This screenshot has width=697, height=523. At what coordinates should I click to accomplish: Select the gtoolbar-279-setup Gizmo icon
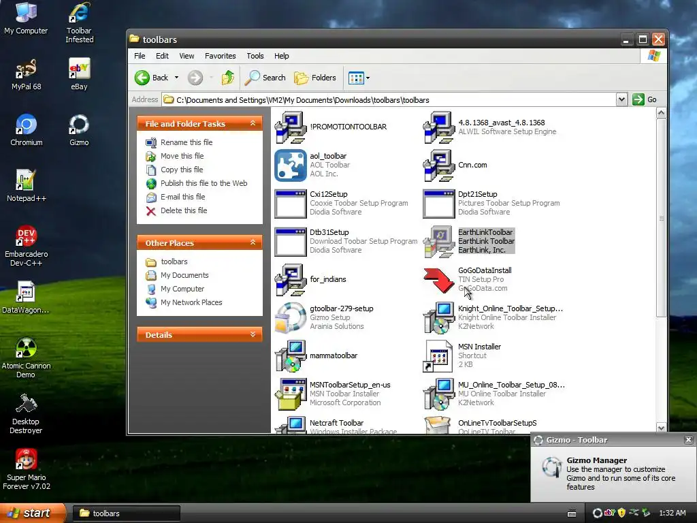pos(290,318)
